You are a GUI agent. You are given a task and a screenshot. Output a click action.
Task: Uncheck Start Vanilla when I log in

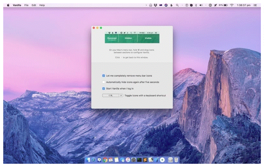pos(104,88)
